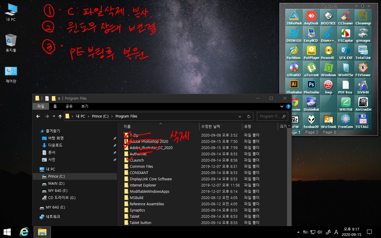This screenshot has height=238, width=381.
Task: Open the 보기 ribbon tab
Action: click(x=85, y=106)
